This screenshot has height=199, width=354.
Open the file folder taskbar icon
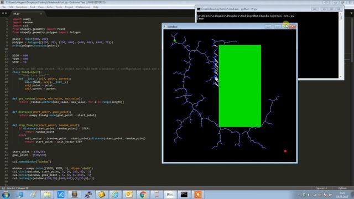pos(47,195)
